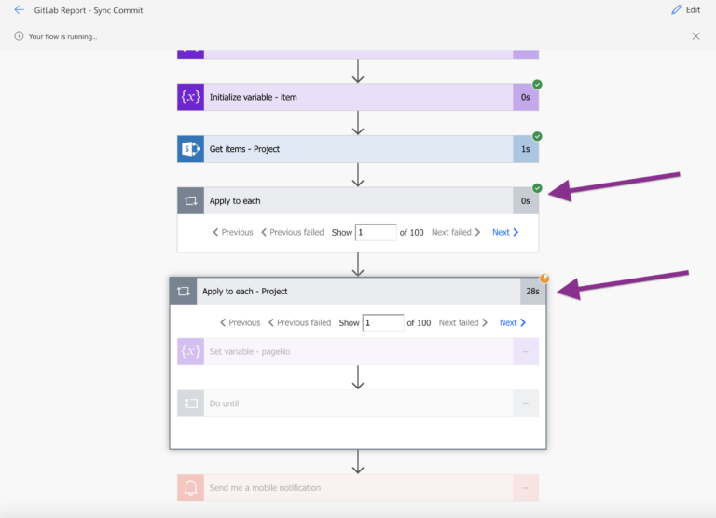Click the SharePoint icon on Get items - Project

click(190, 149)
